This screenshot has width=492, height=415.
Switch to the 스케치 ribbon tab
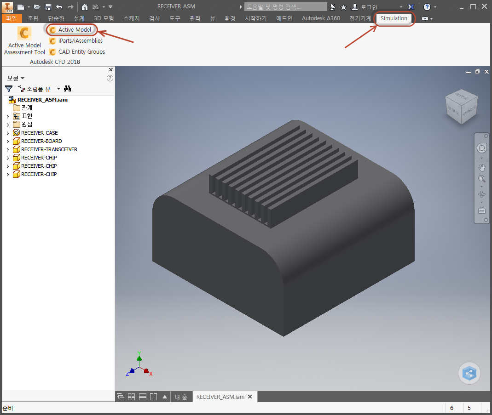132,18
